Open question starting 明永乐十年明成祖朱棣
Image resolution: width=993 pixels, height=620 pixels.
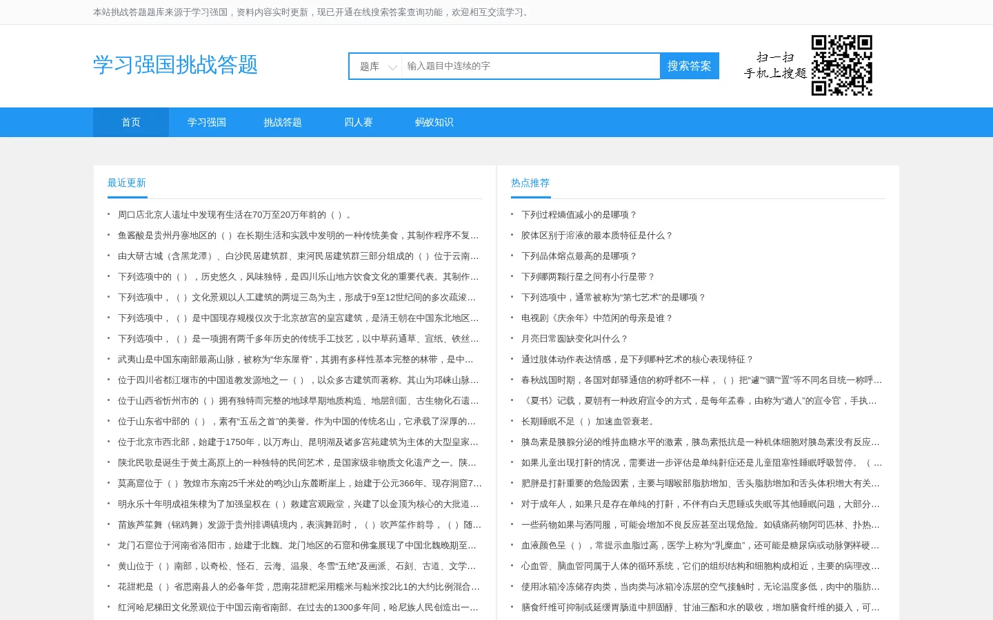point(299,504)
